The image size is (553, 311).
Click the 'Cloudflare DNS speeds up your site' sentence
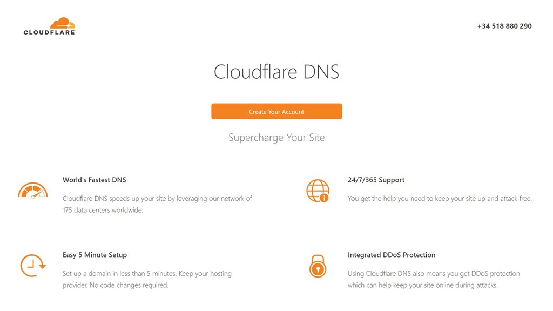click(x=157, y=199)
